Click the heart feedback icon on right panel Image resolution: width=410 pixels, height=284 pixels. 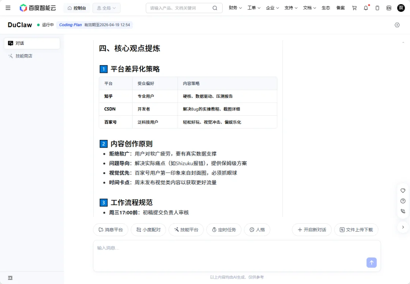pos(403,191)
